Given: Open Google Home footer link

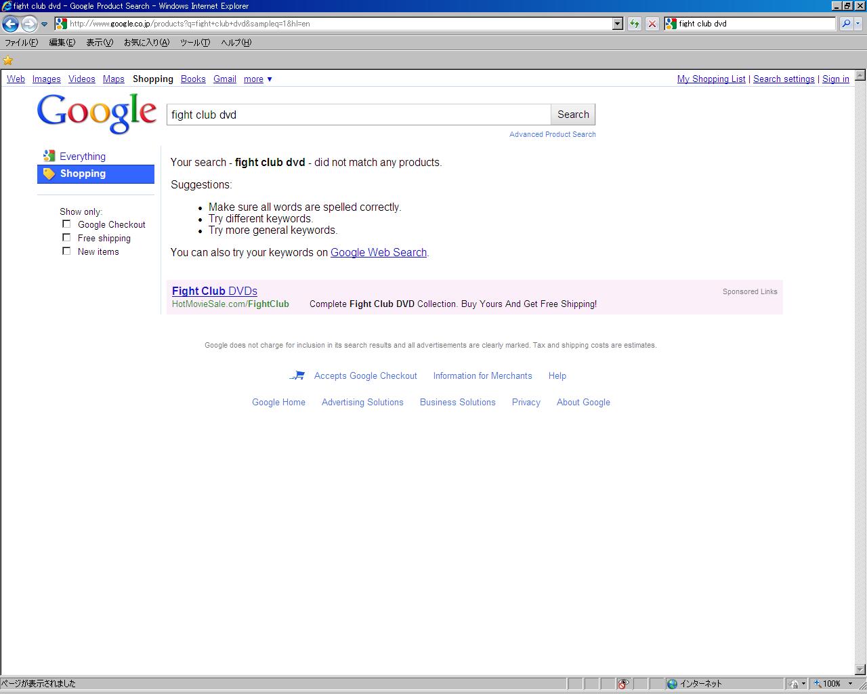Looking at the screenshot, I should (279, 402).
